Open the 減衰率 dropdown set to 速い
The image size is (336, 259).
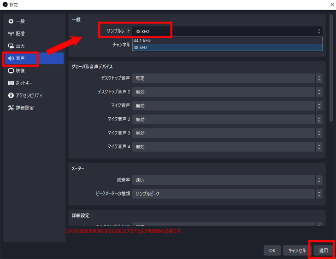[227, 180]
